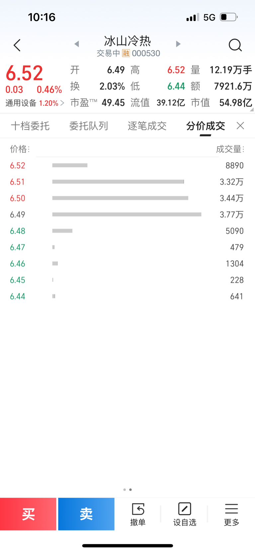Open the 更多 hamburger menu icon
This screenshot has height=553, width=255.
click(x=231, y=509)
